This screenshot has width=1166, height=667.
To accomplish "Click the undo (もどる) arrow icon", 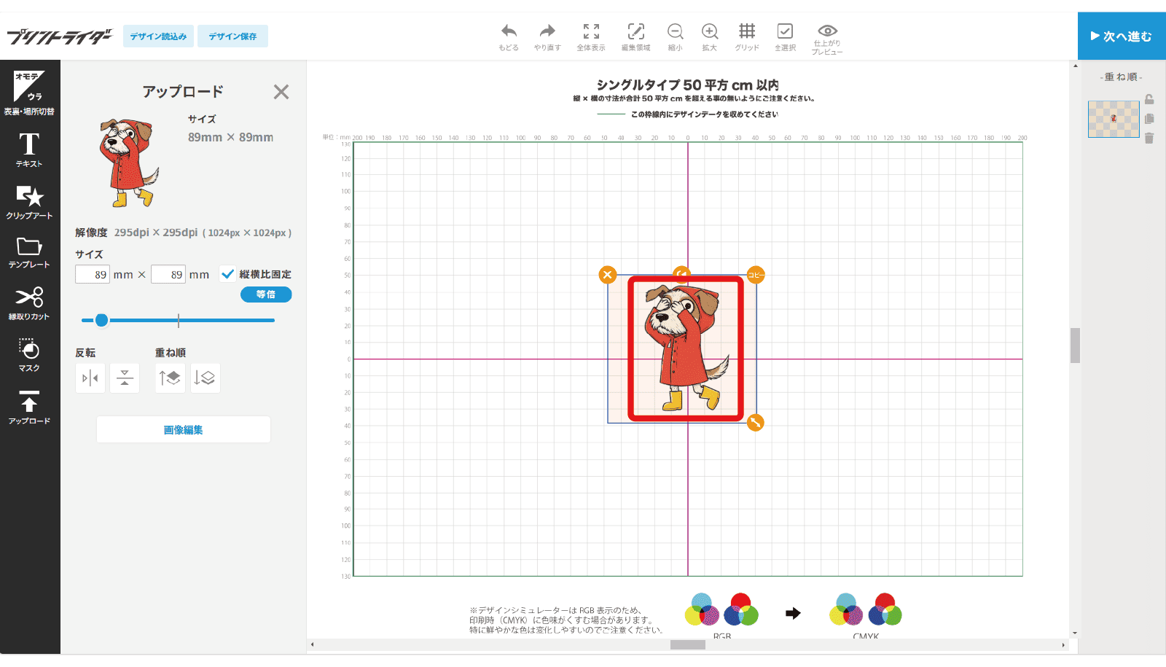I will pos(509,31).
